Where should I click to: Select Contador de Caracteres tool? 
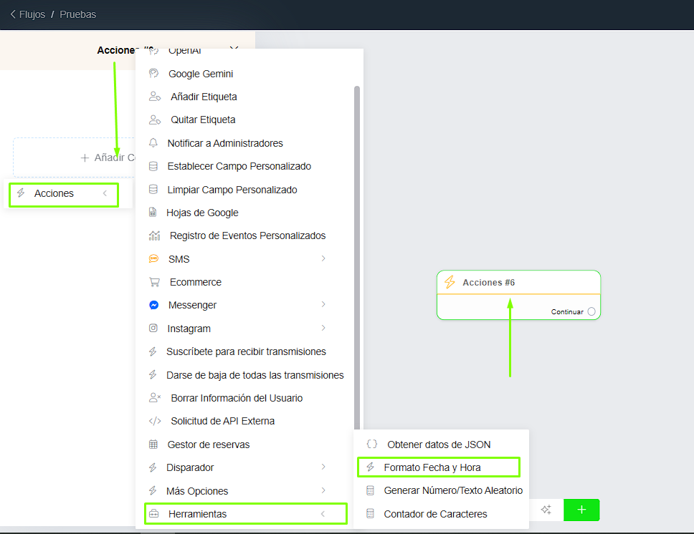(435, 514)
